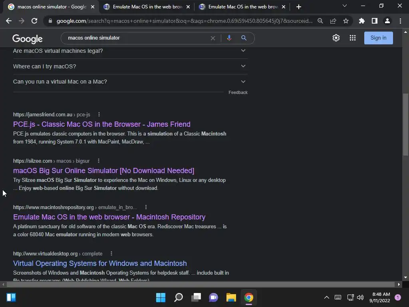The image size is (409, 307).
Task: Open File Explorer from taskbar
Action: (x=231, y=297)
